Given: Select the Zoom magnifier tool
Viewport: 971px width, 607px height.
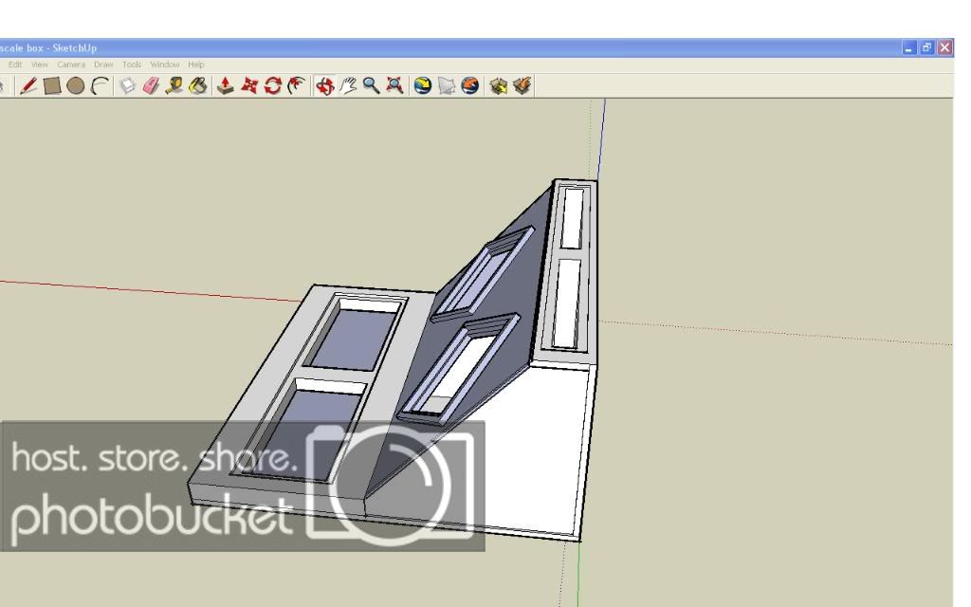Looking at the screenshot, I should (x=371, y=85).
